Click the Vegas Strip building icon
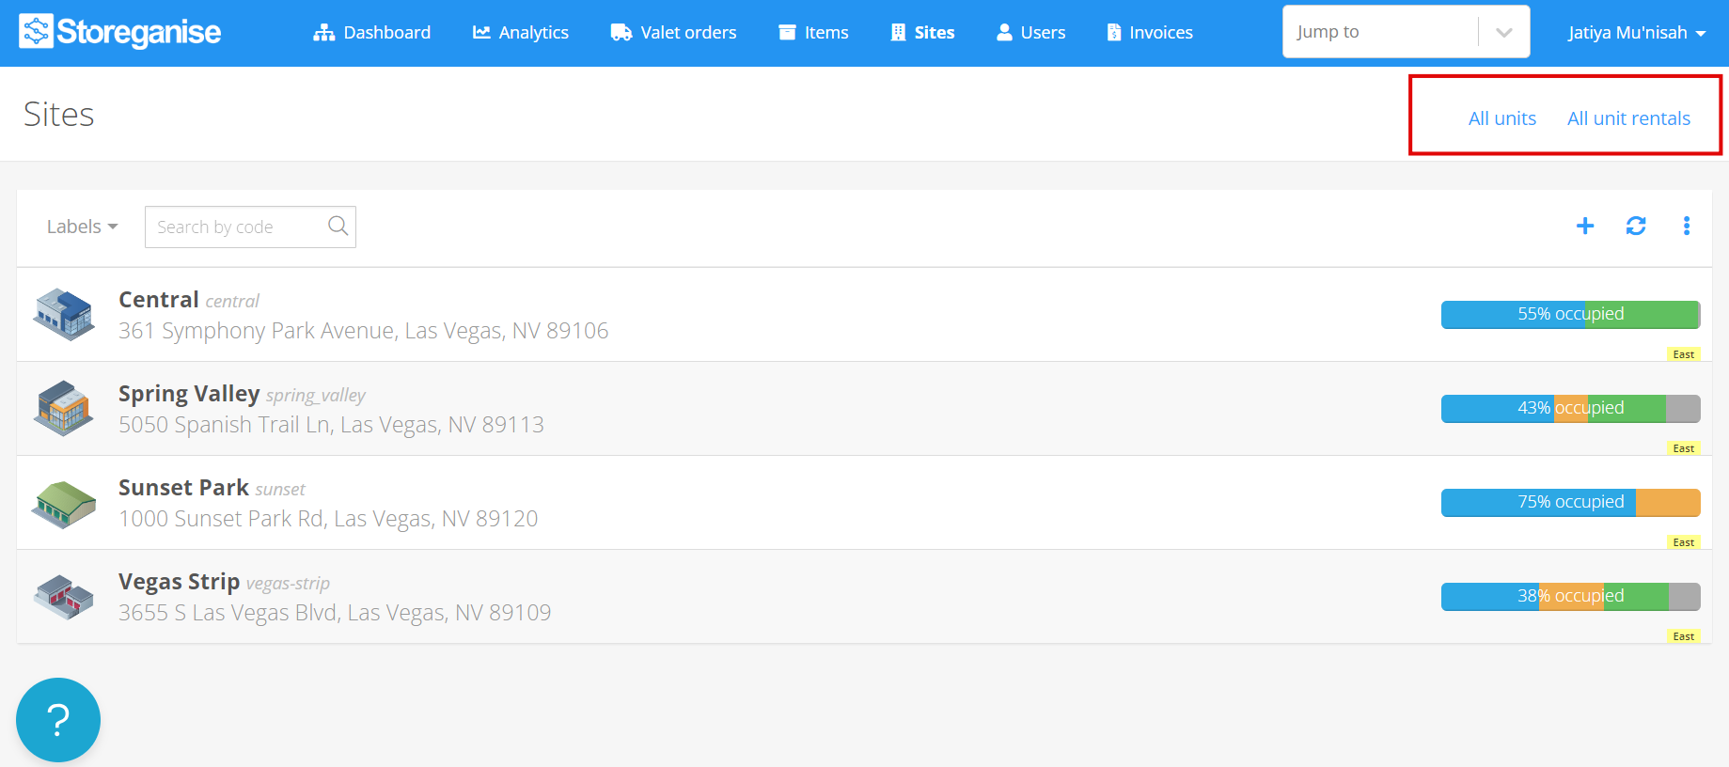This screenshot has width=1729, height=767. (64, 597)
